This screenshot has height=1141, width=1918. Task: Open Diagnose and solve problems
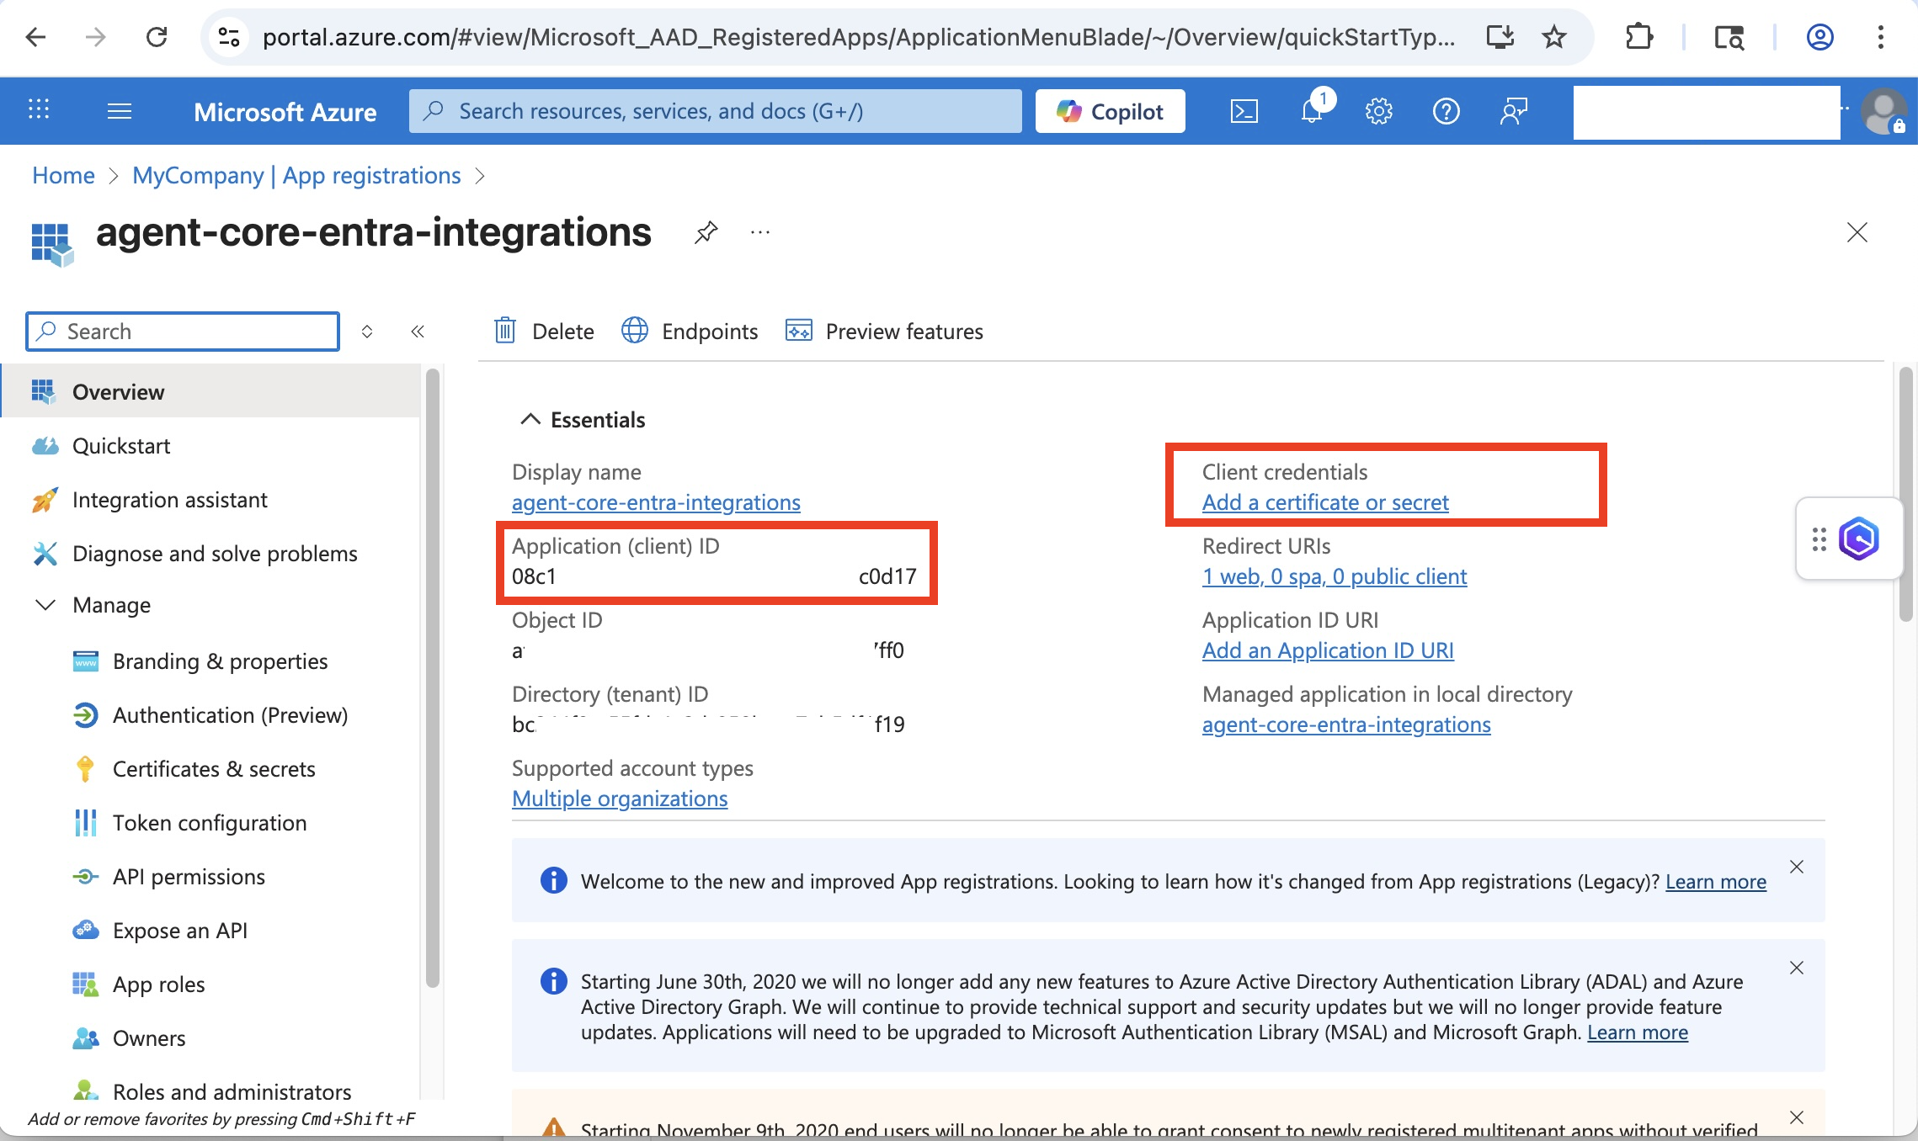210,554
